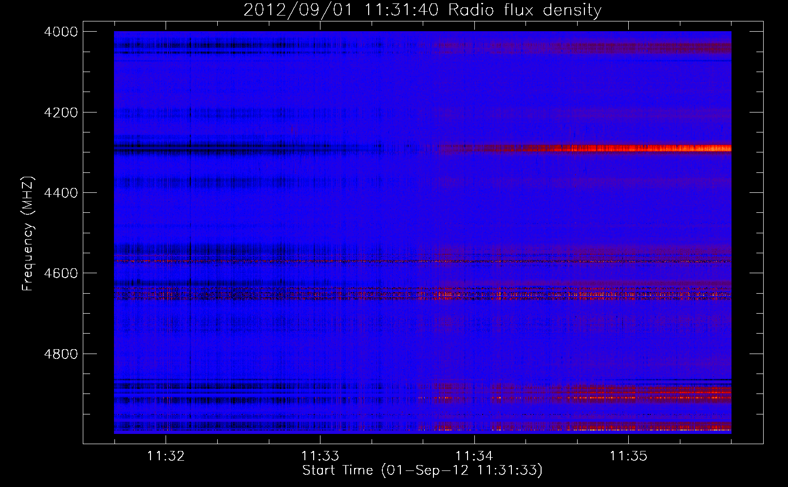Image resolution: width=788 pixels, height=487 pixels.
Task: Click the plot title '2012/09/01 11:31:40 Radio flux density'
Action: 422,10
